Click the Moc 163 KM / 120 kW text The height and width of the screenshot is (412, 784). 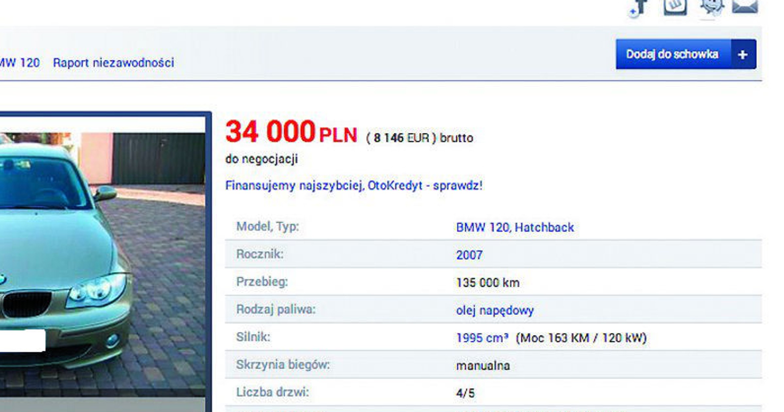click(581, 338)
